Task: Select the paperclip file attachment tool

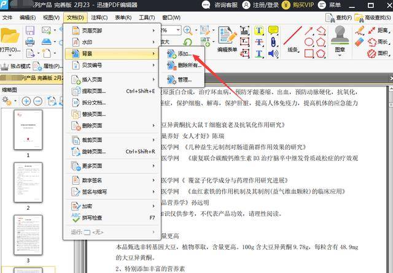Action: [273, 42]
